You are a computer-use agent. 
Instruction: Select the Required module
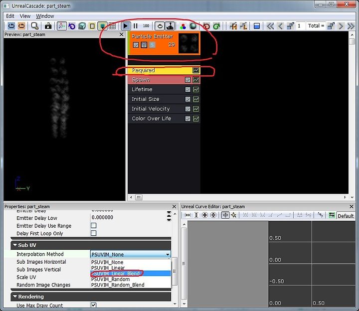point(164,70)
